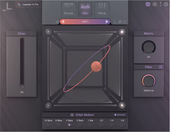The width and height of the screenshot is (170, 132).
Task: Switch to the Sounds tab
Action: pyautogui.click(x=69, y=9)
